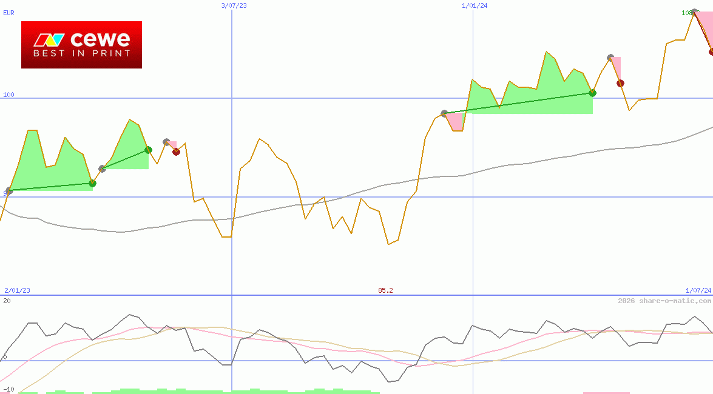Click the 1/07/24 end date label
The width and height of the screenshot is (713, 394).
698,290
